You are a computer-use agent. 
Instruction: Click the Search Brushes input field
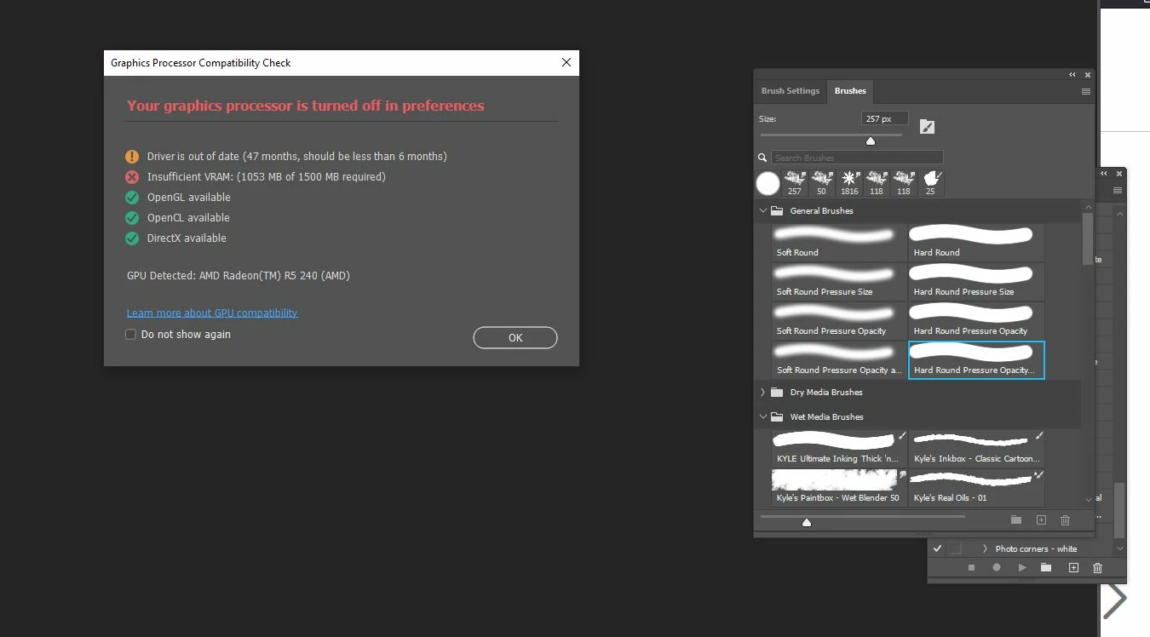(x=857, y=158)
